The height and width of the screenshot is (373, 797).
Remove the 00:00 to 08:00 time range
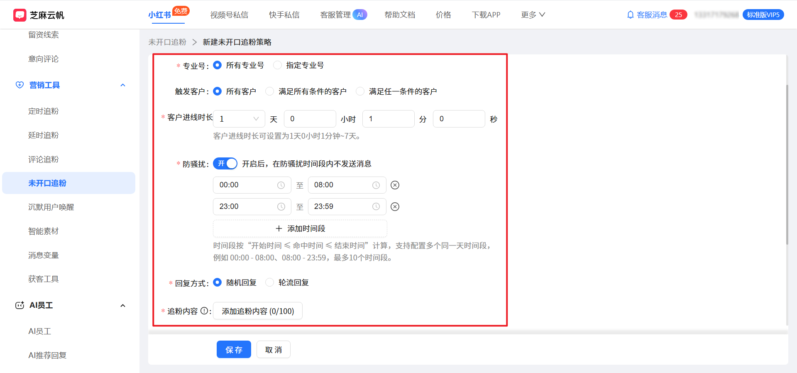[x=395, y=185]
